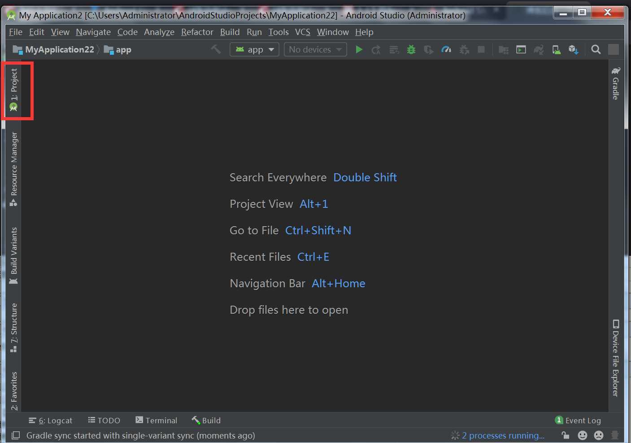Open the AVD Manager icon
The width and height of the screenshot is (631, 443).
click(556, 49)
